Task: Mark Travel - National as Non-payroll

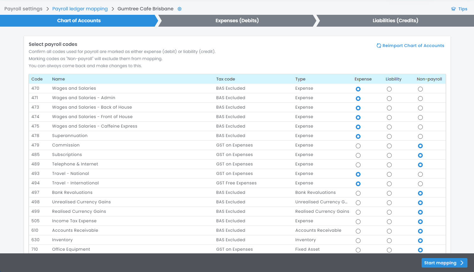Action: tap(420, 174)
